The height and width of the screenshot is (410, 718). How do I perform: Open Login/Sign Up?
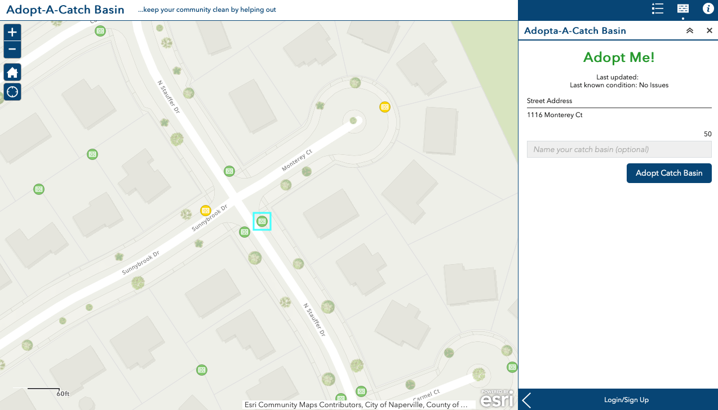pos(626,400)
